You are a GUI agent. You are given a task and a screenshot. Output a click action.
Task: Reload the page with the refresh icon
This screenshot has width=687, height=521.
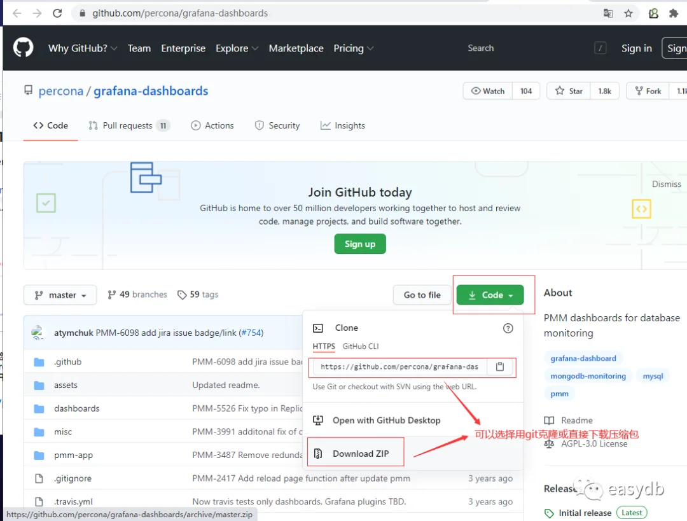coord(57,13)
